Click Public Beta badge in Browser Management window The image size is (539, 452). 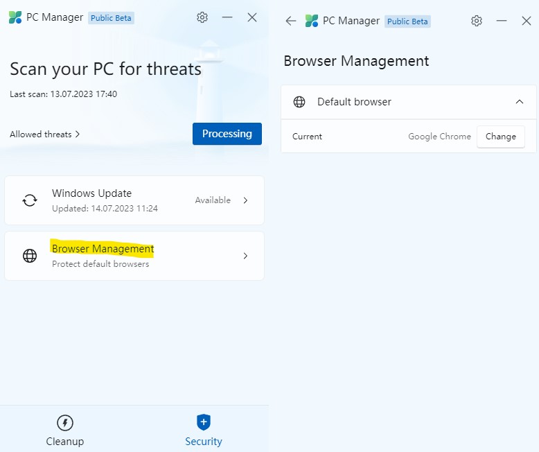pyautogui.click(x=407, y=21)
